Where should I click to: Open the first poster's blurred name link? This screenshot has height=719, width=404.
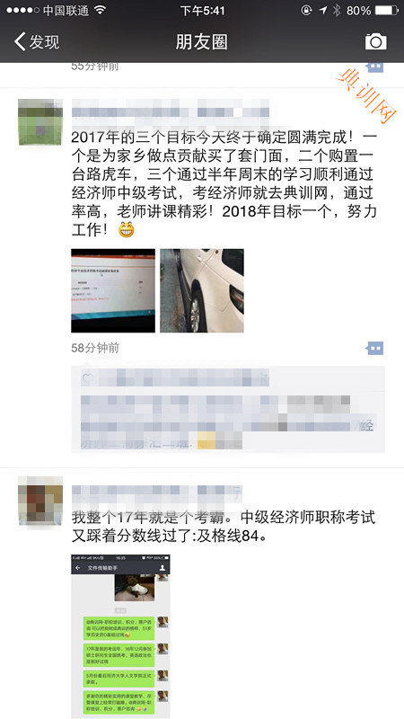pyautogui.click(x=170, y=109)
